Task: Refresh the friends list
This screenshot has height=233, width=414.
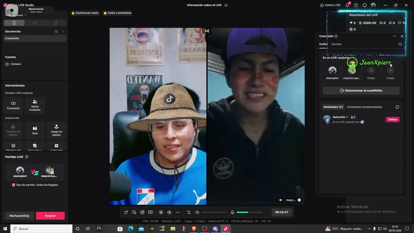Action: [397, 107]
